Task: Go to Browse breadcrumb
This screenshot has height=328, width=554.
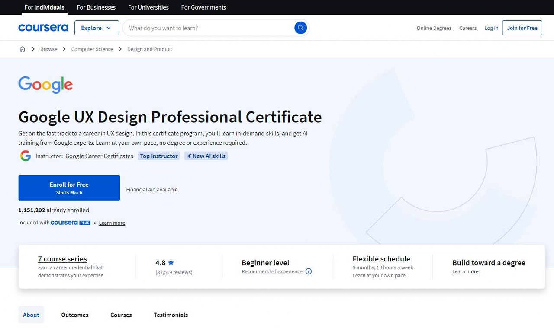Action: pos(48,49)
